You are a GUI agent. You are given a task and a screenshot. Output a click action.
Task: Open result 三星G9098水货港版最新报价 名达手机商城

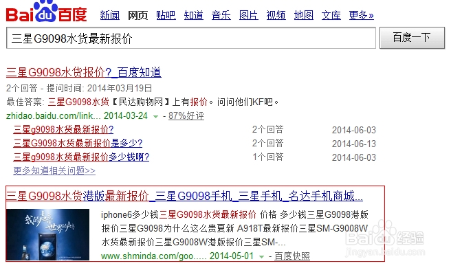pos(184,196)
